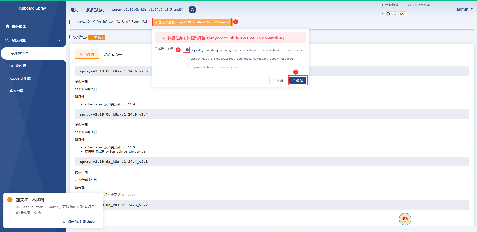Click the 执行任务 dialog title text
This screenshot has height=232, width=477.
point(226,38)
